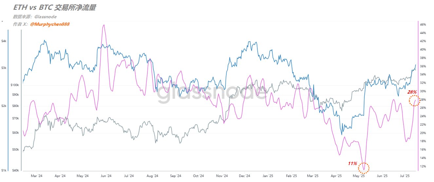
Task: Click the Glassnode data source text
Action: coord(45,17)
